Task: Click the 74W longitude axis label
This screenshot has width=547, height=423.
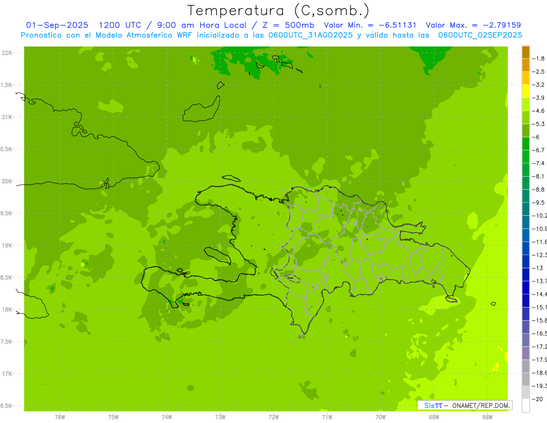Action: point(167,417)
